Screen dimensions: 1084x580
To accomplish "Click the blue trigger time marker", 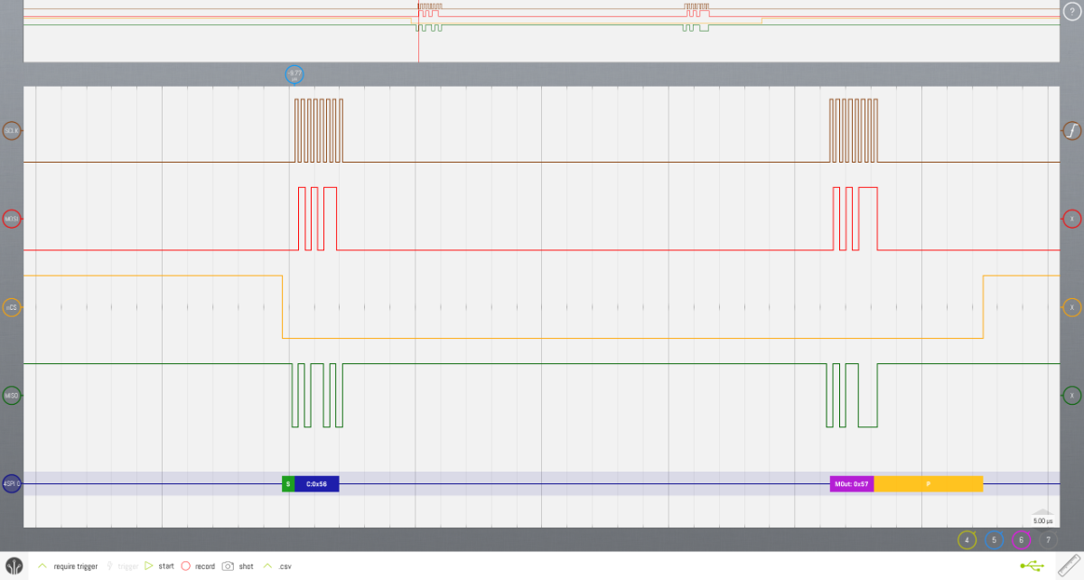I will (x=294, y=74).
